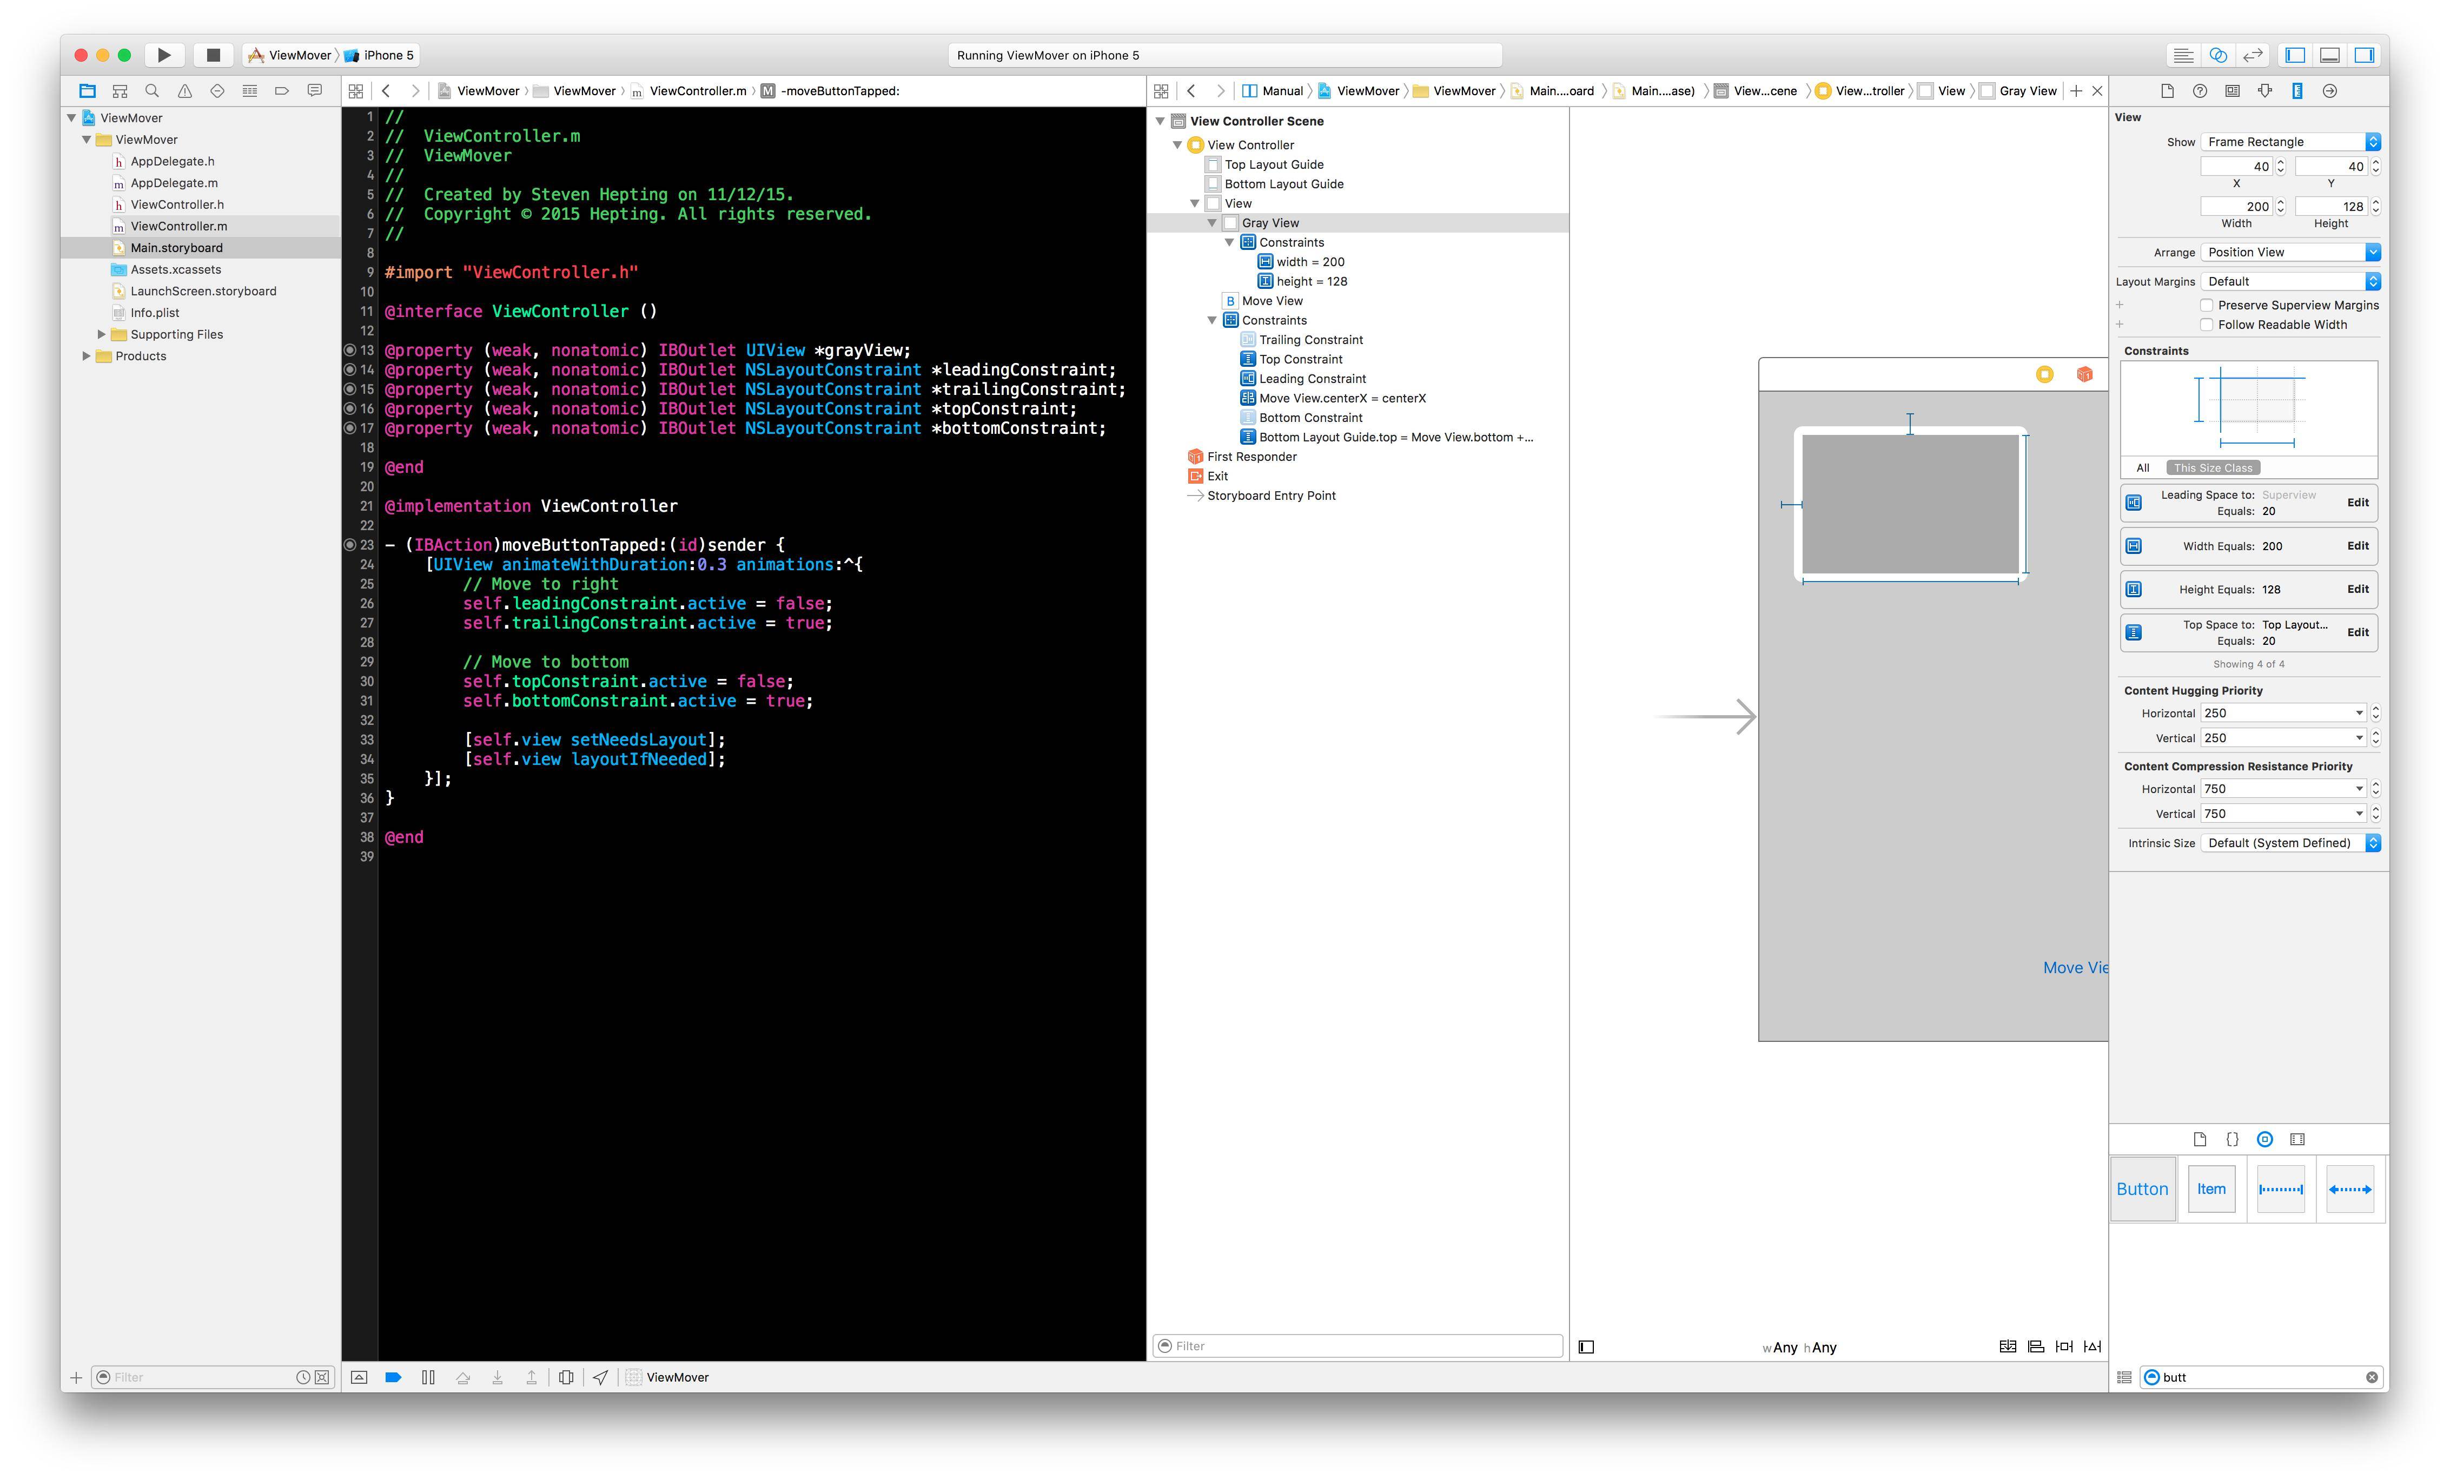Enable Preserve Superview Margins checkbox
The image size is (2450, 1479).
2207,305
